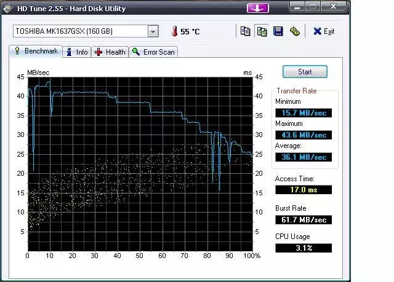Click the MB/sec axis label on graph
394x282 pixels.
pyautogui.click(x=38, y=72)
